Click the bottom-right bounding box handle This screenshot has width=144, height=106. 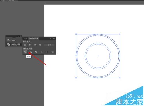point(120,78)
